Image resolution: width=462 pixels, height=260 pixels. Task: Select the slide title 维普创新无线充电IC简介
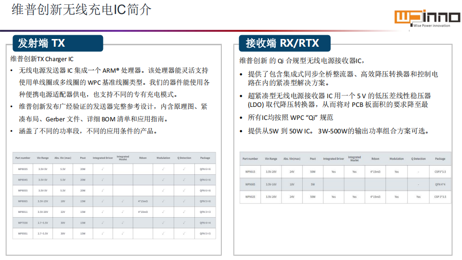pyautogui.click(x=82, y=10)
